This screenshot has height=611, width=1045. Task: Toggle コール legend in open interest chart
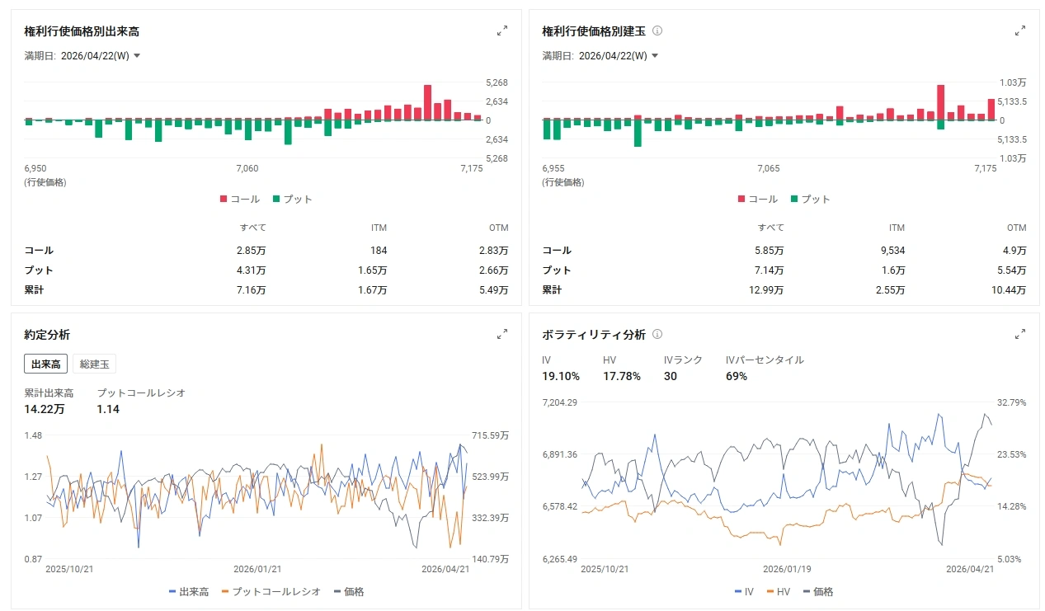[758, 199]
